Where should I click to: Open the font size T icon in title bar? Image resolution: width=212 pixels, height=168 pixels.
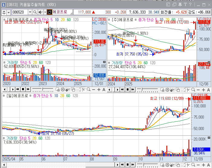185,5
